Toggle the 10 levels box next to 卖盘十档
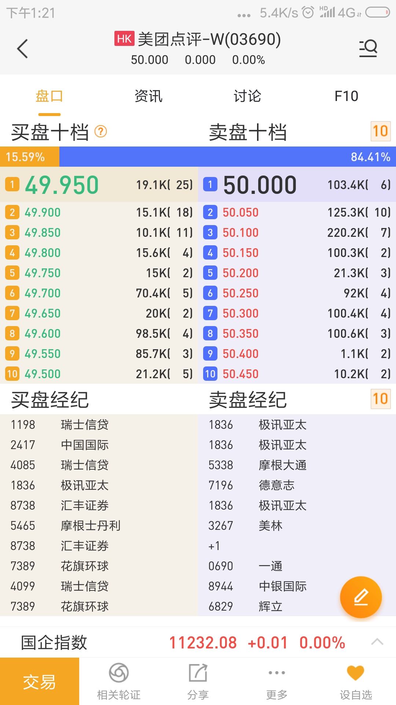The height and width of the screenshot is (705, 396). (381, 131)
